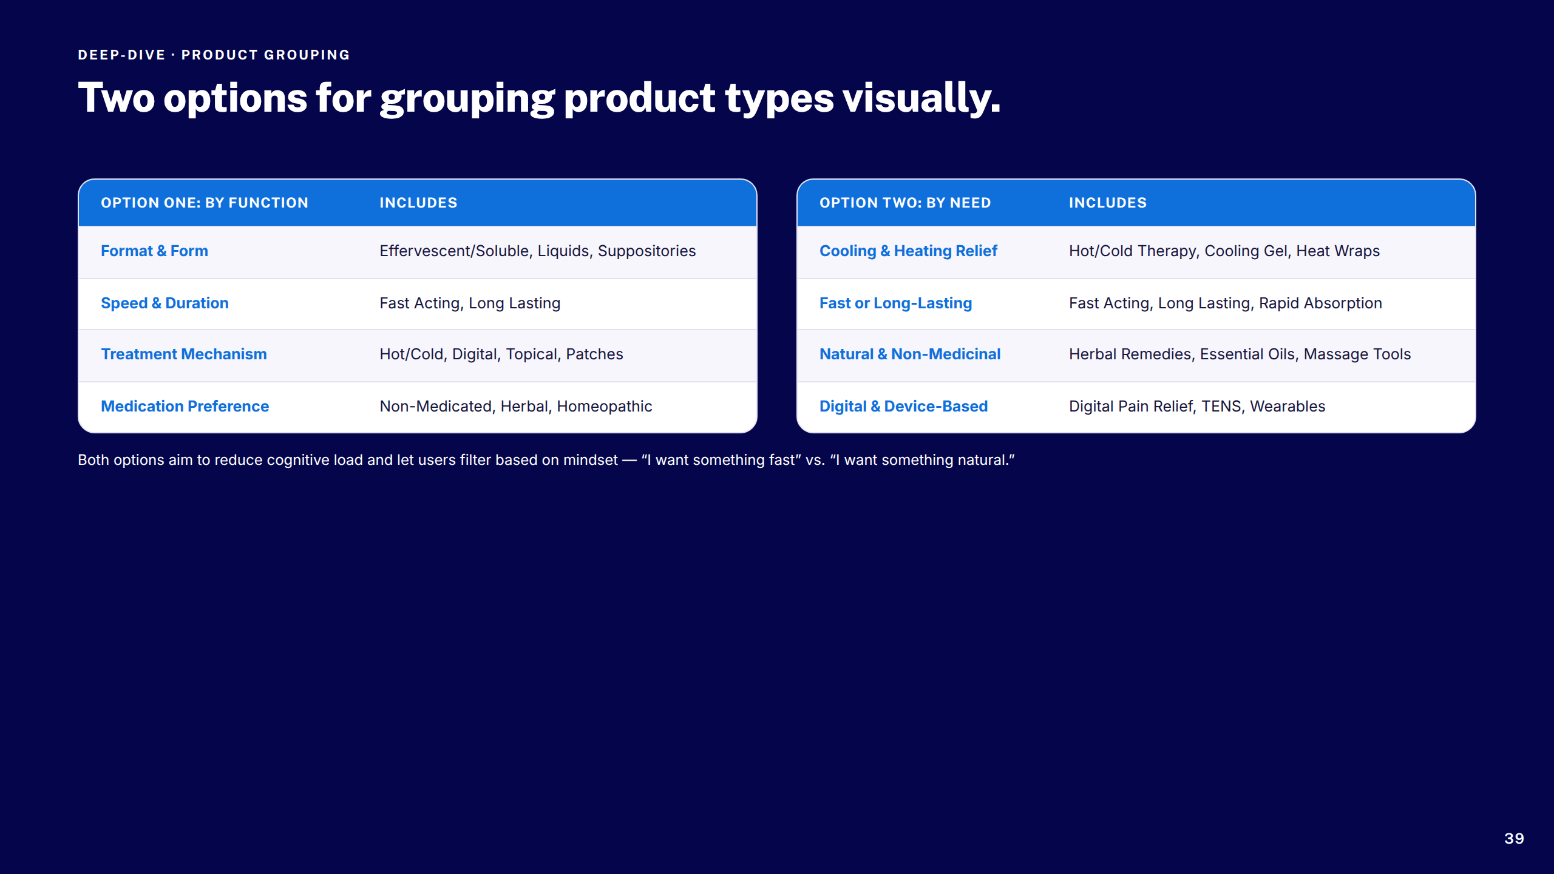Click 'Non-Medicated, Herbal, Homeopathic' cell

coord(515,407)
